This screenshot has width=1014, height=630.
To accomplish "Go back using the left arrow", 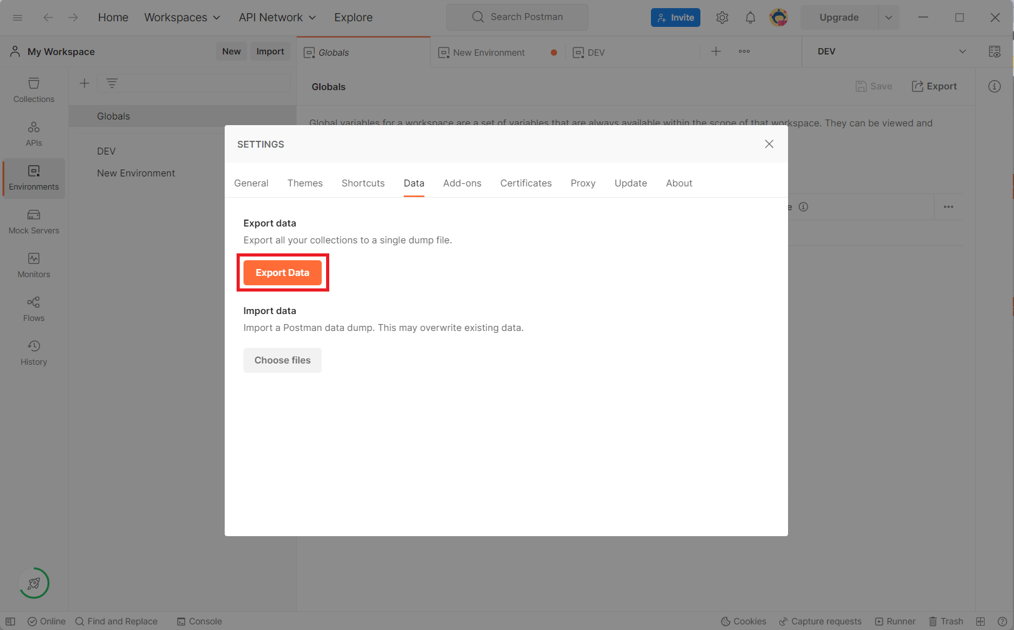I will click(48, 18).
